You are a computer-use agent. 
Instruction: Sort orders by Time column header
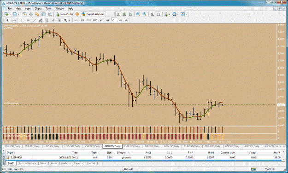point(75,153)
